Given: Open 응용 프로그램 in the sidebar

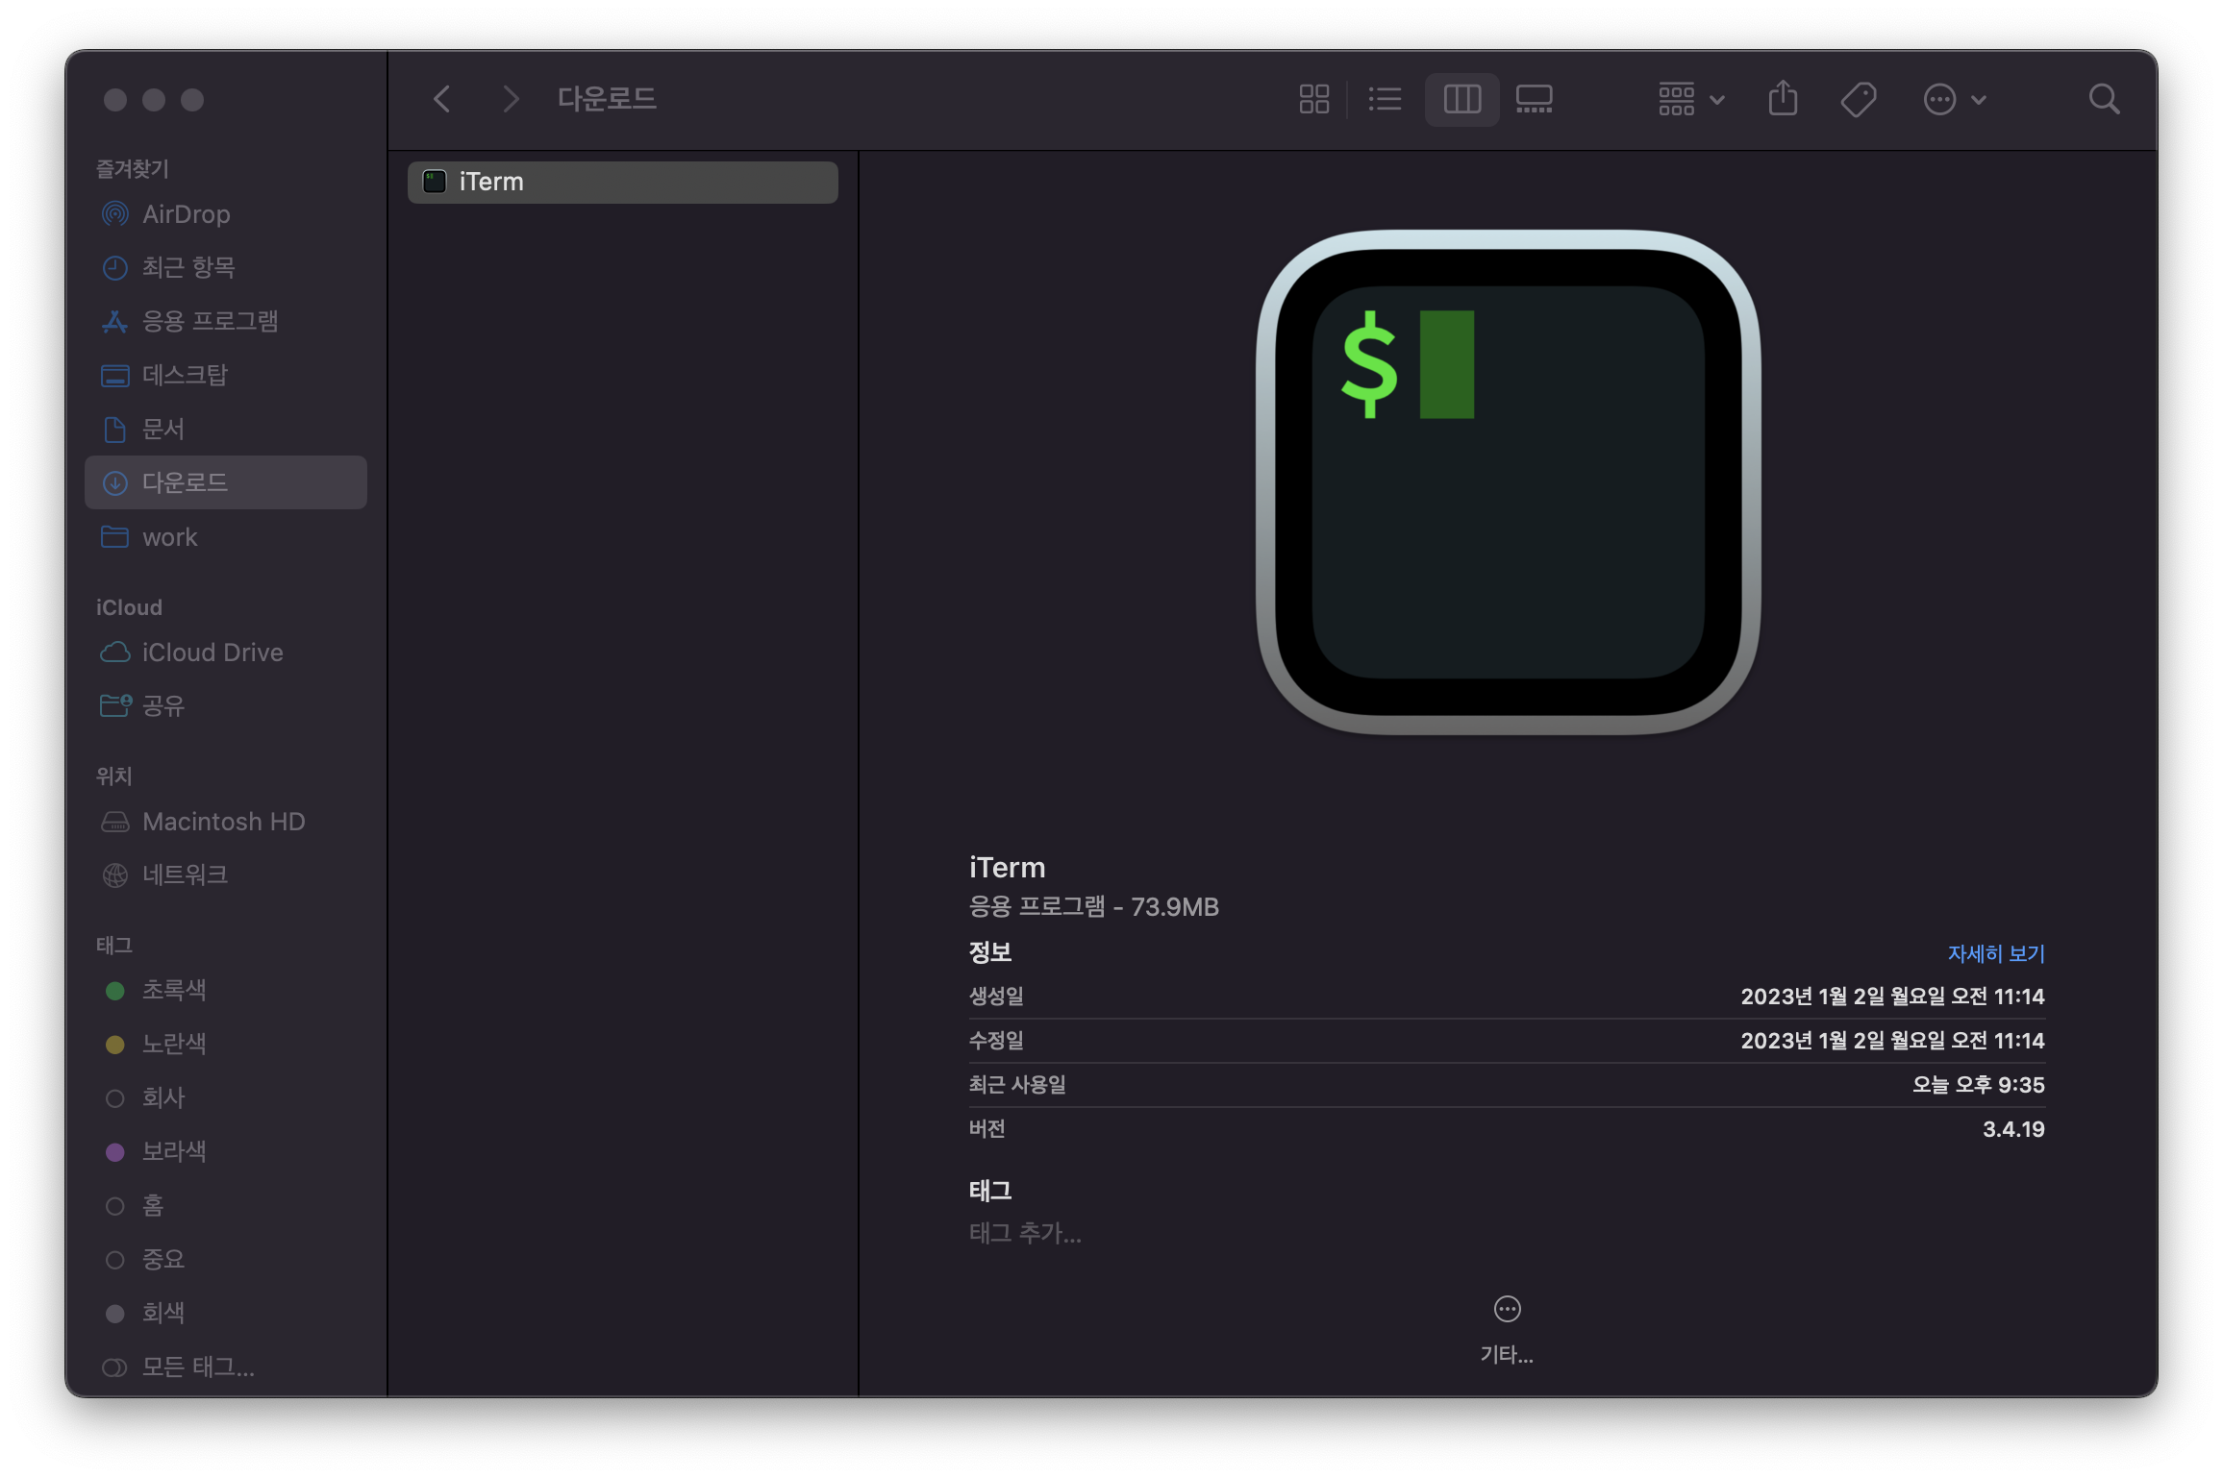Looking at the screenshot, I should tap(226, 321).
